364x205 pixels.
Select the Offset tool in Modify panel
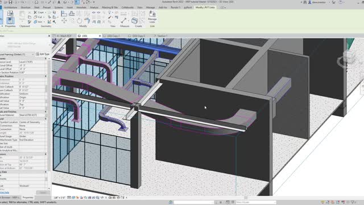[x=72, y=14]
